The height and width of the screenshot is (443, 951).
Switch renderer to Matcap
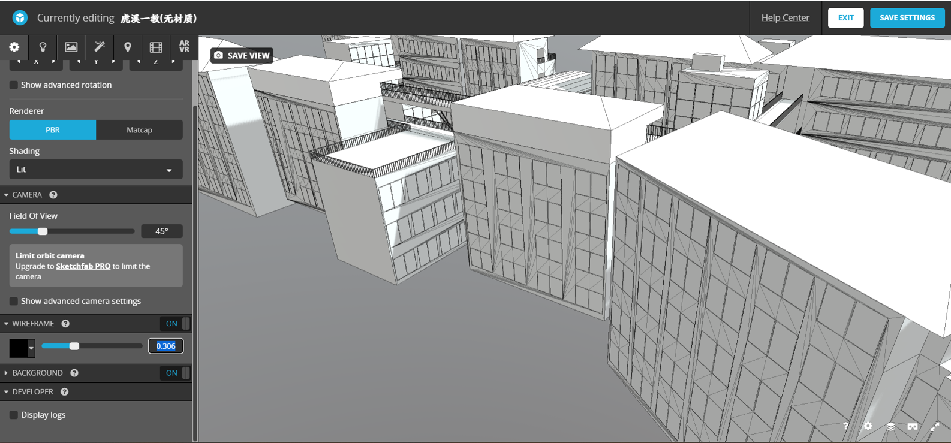coord(139,130)
